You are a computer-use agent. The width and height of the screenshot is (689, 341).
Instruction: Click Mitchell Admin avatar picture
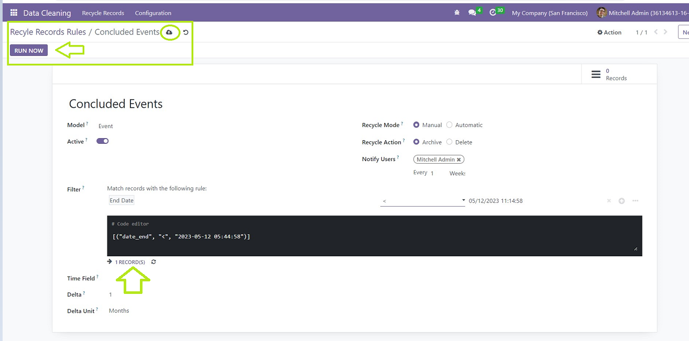(x=601, y=13)
